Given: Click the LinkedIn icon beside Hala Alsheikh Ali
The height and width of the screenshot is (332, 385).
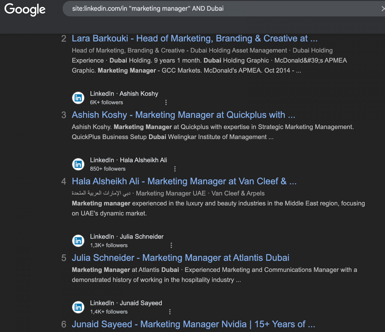Looking at the screenshot, I should click(x=78, y=164).
